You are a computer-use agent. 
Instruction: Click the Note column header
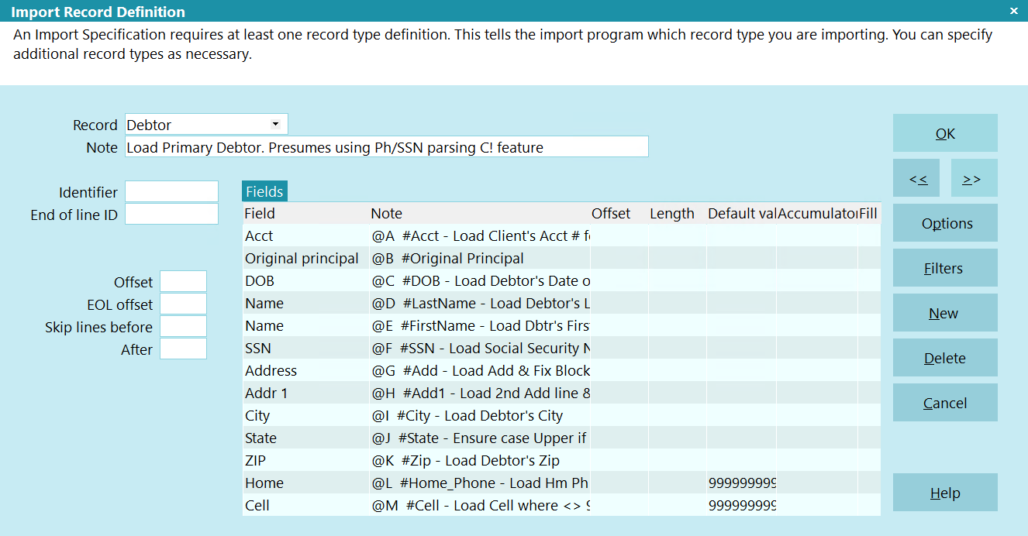(479, 213)
